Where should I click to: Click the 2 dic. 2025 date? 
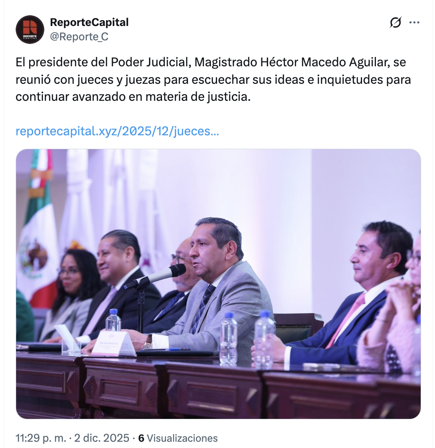[x=102, y=438]
